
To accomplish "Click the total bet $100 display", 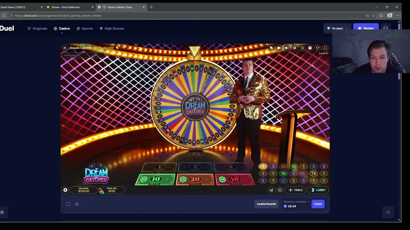I will [111, 190].
